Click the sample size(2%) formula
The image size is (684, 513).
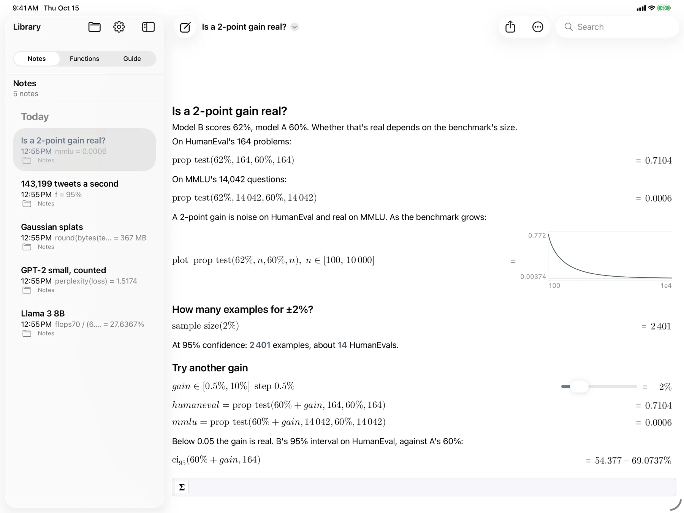tap(205, 326)
